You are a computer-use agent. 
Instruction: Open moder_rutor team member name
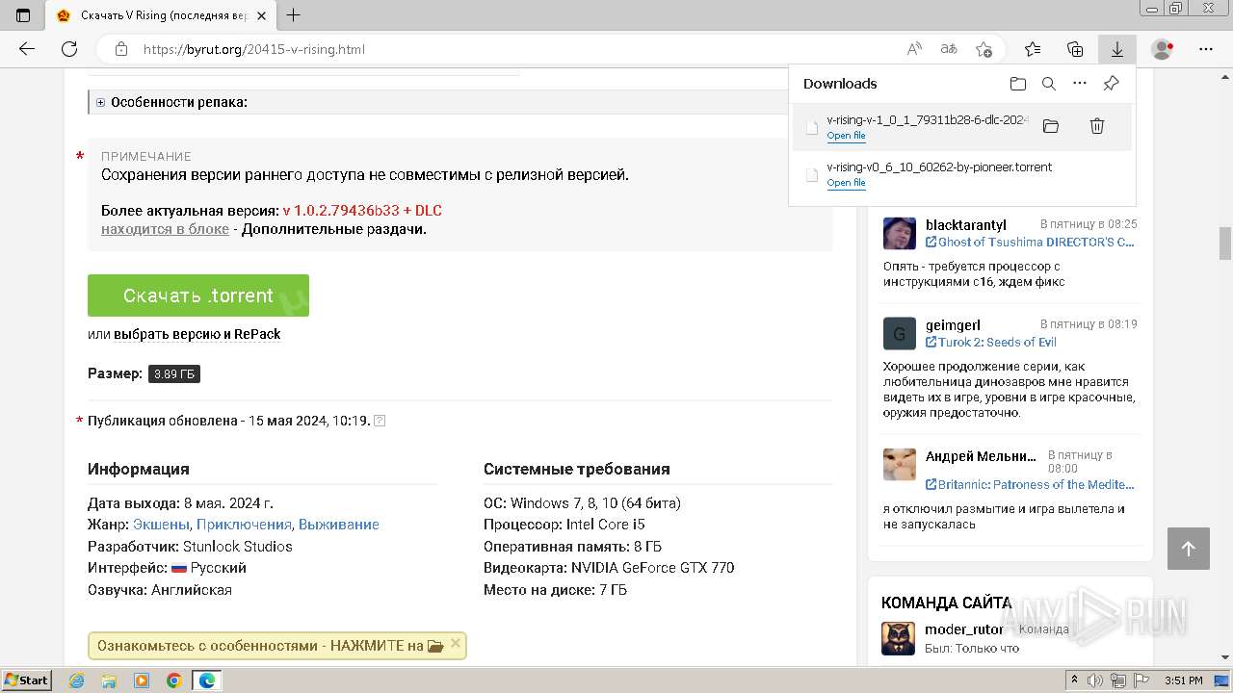[964, 629]
